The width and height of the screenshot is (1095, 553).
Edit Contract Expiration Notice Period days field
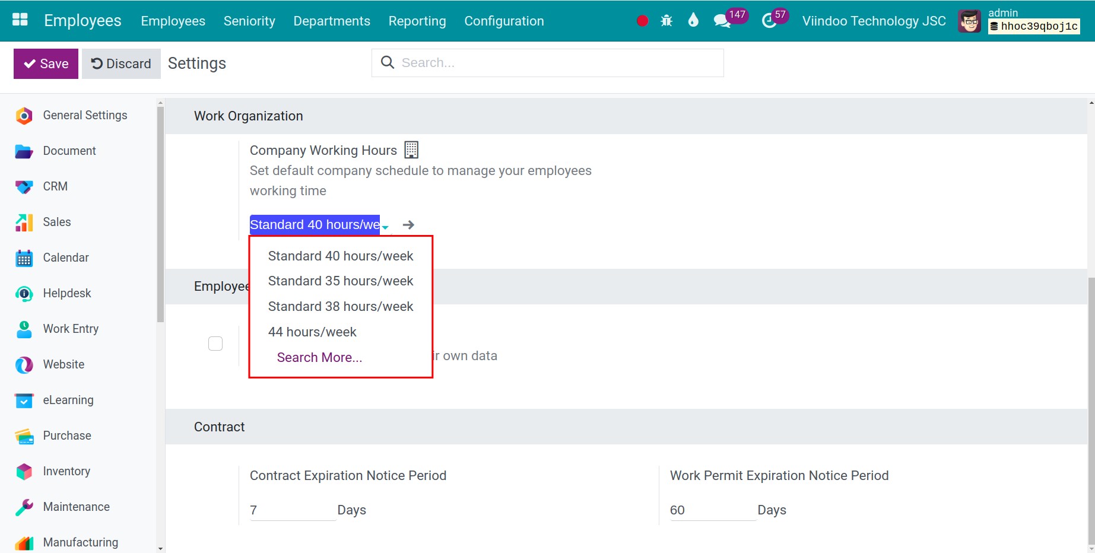[293, 510]
